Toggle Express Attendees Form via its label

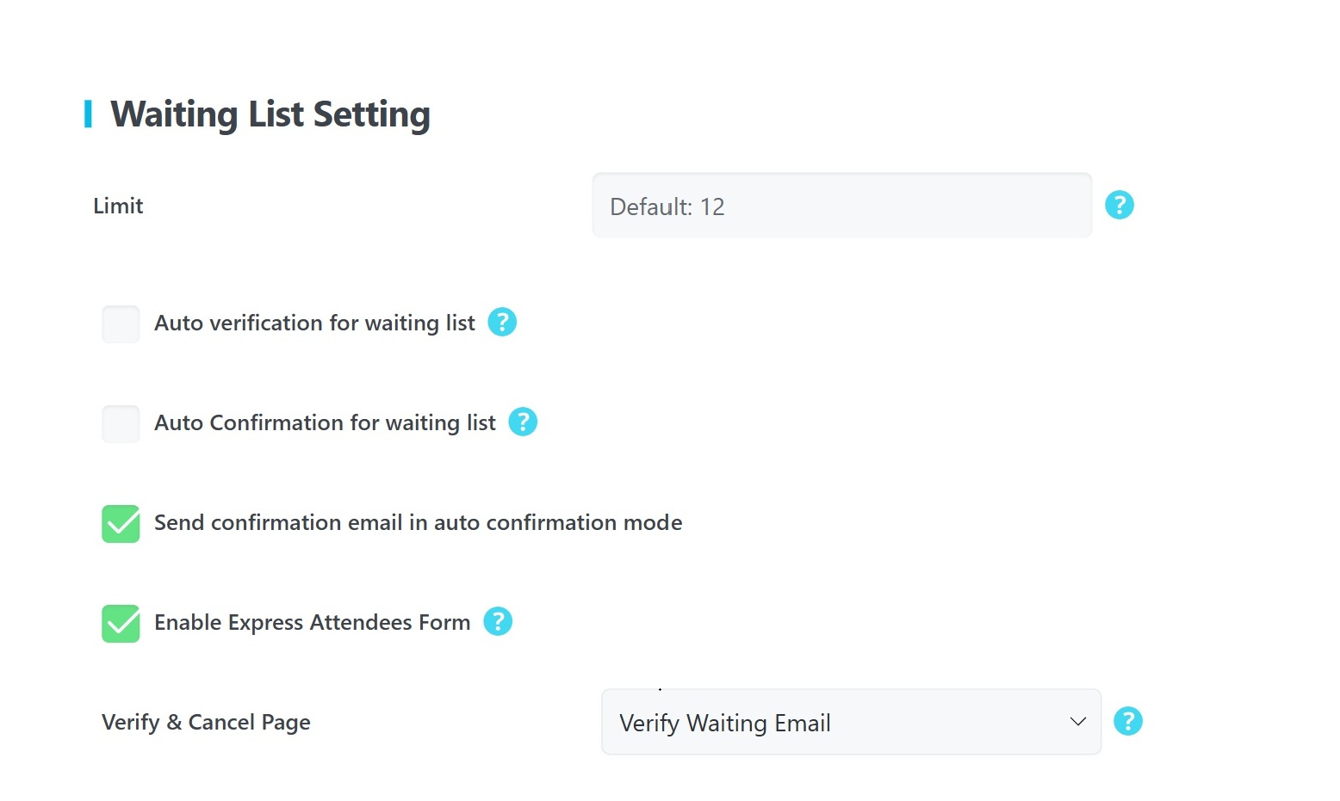click(x=312, y=622)
